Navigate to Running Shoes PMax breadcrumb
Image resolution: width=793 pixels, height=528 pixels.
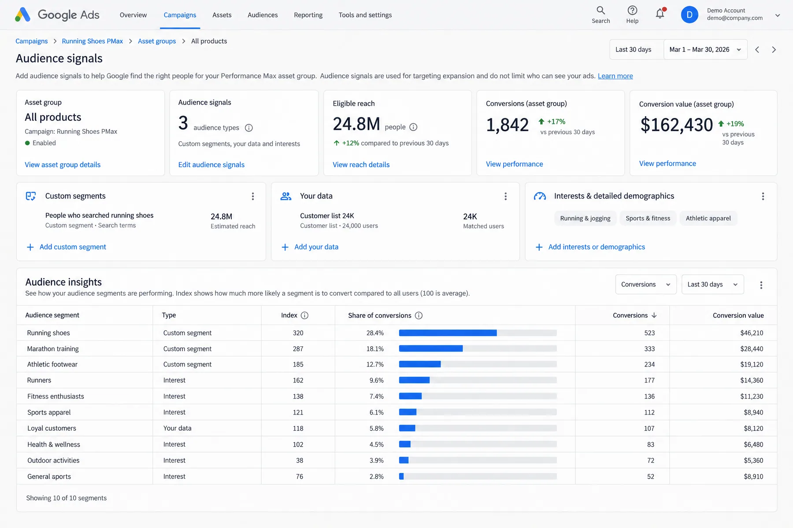tap(93, 41)
